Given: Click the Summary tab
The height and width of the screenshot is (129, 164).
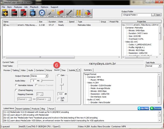Looking at the screenshot, I should tap(88, 70).
